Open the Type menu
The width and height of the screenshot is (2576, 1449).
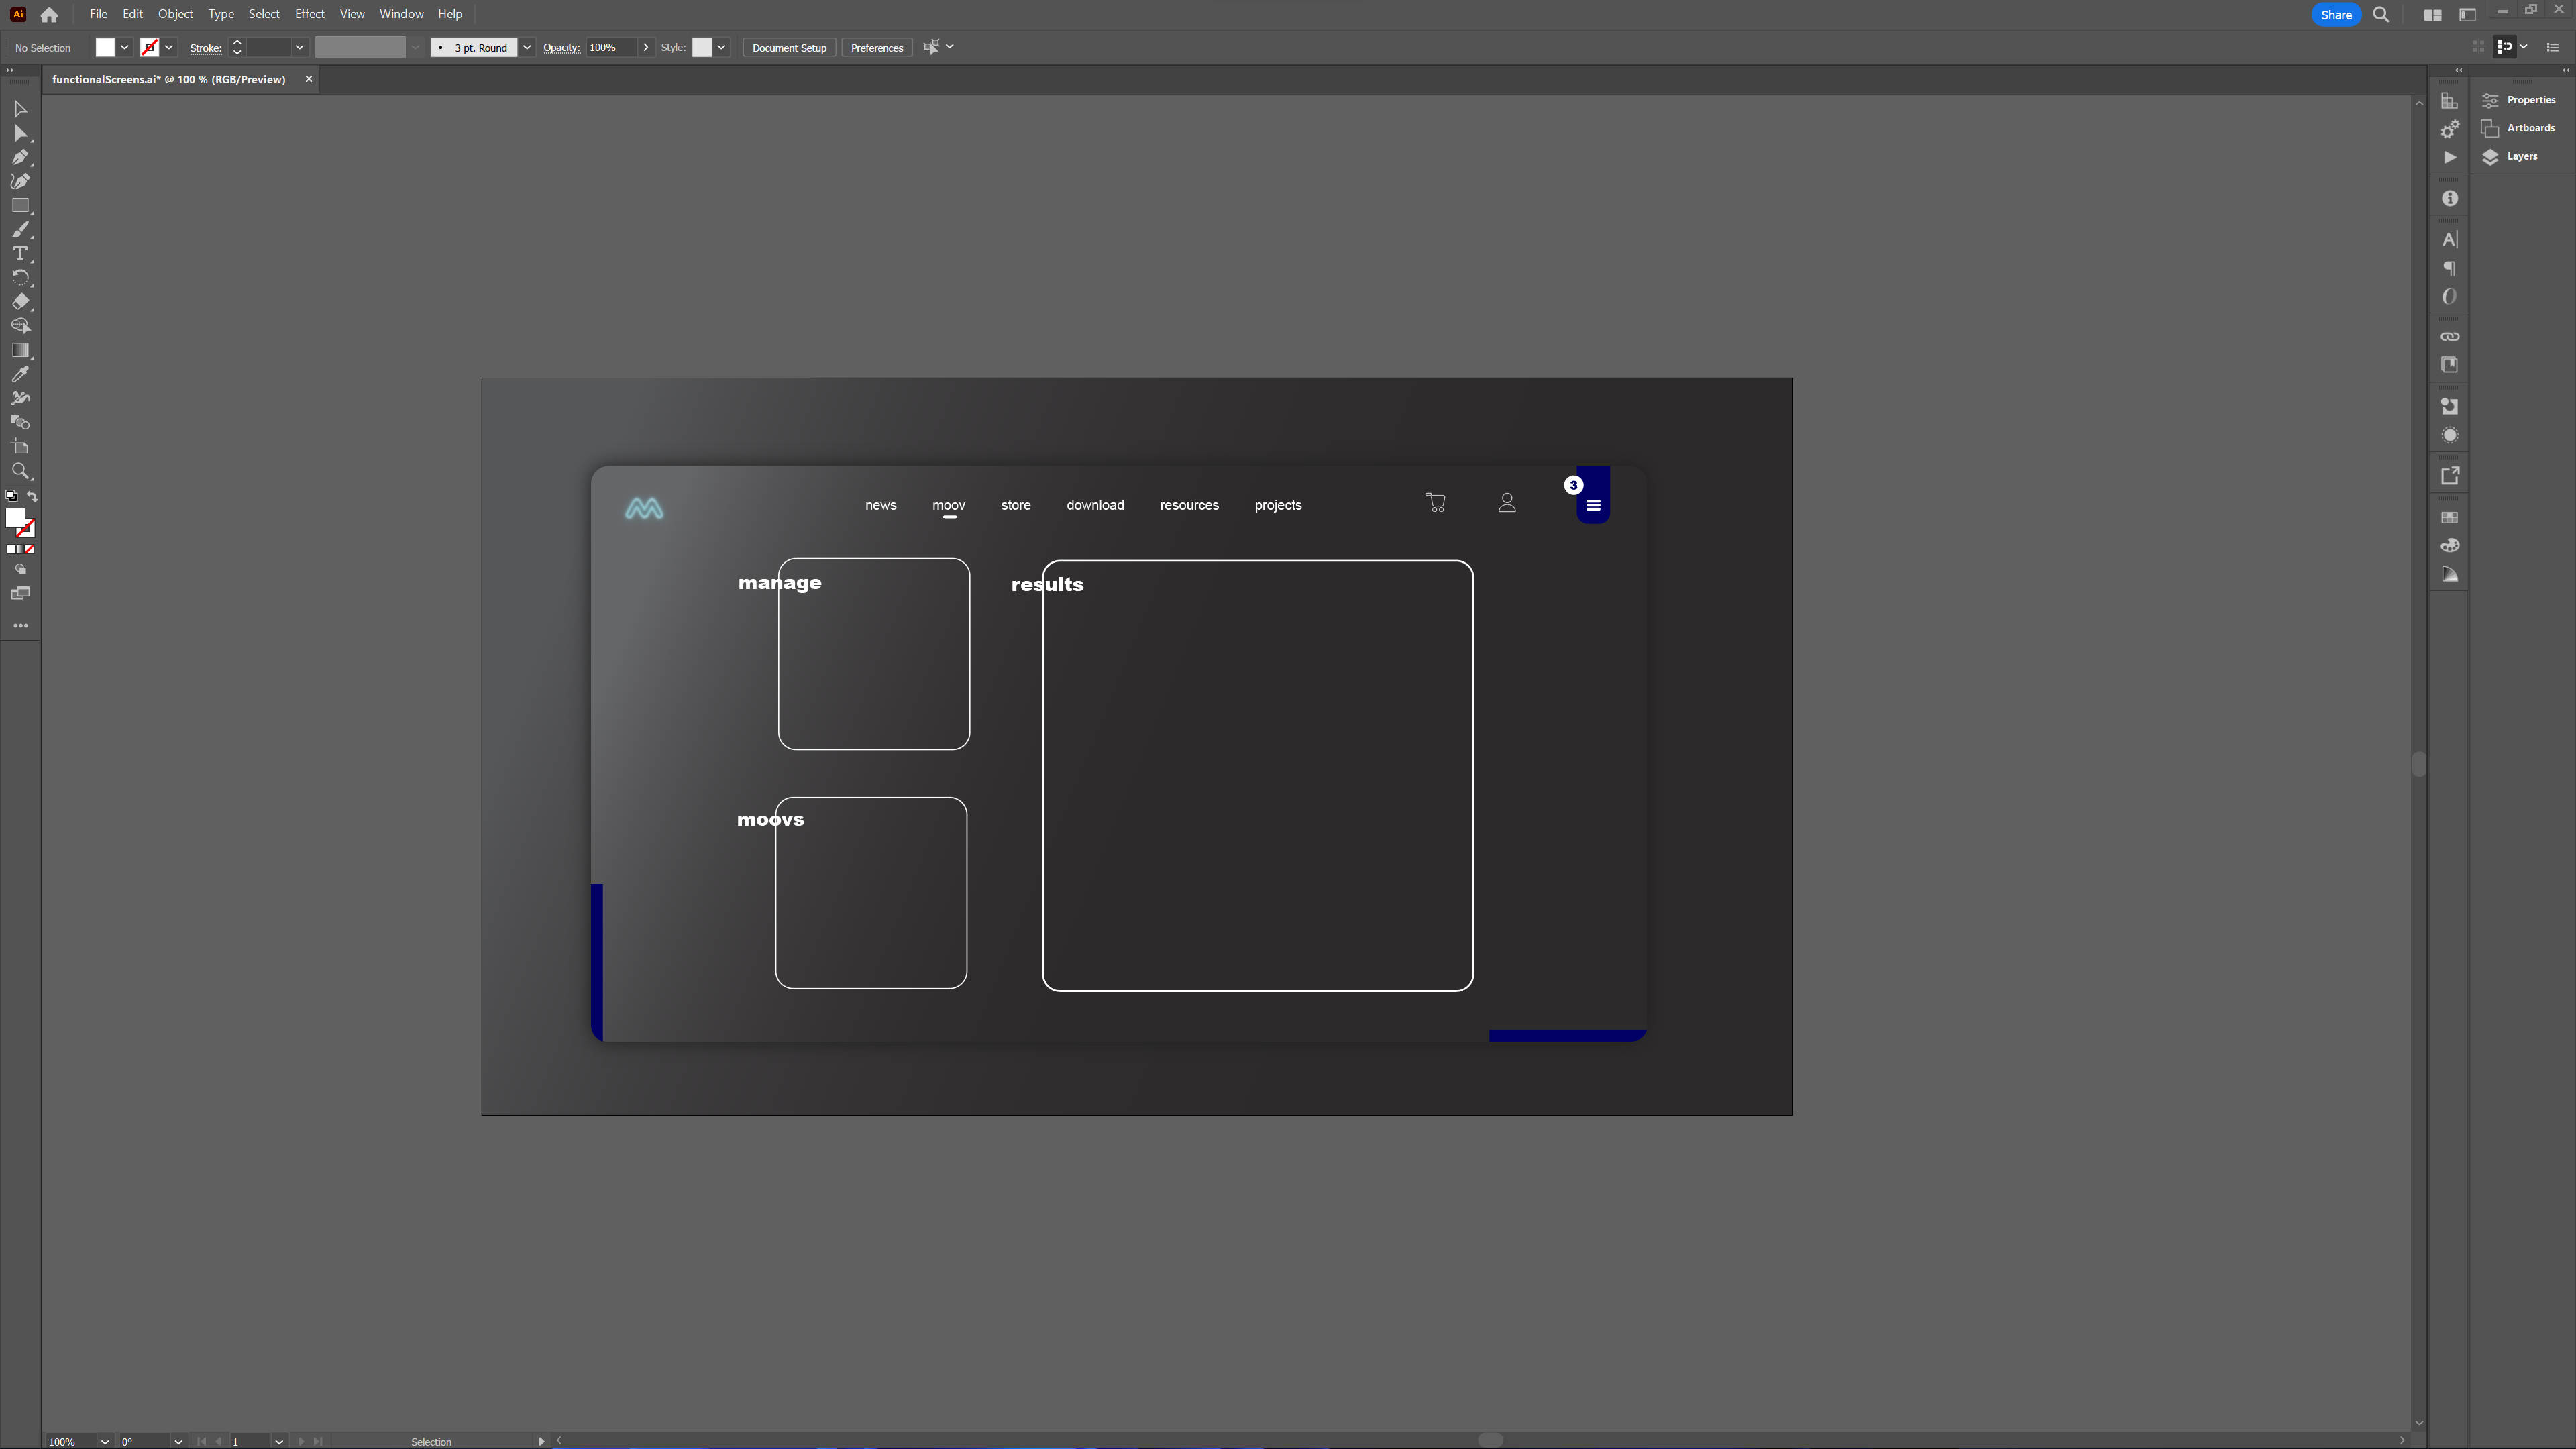tap(221, 14)
